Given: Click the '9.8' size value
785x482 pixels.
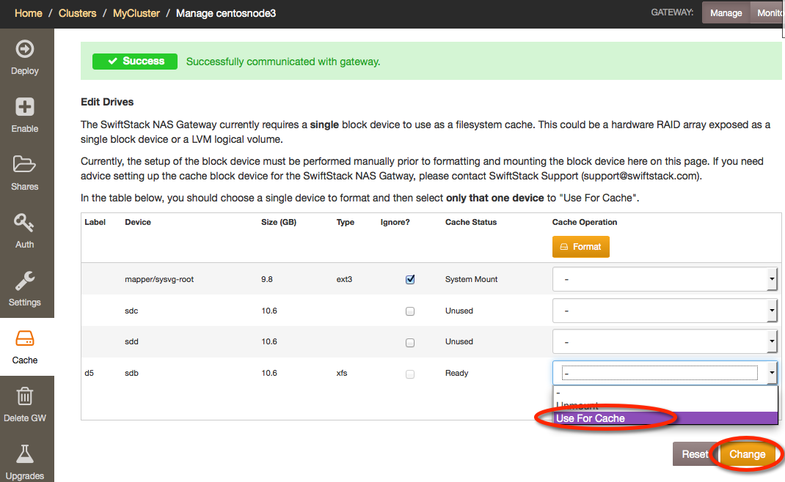Looking at the screenshot, I should point(267,279).
